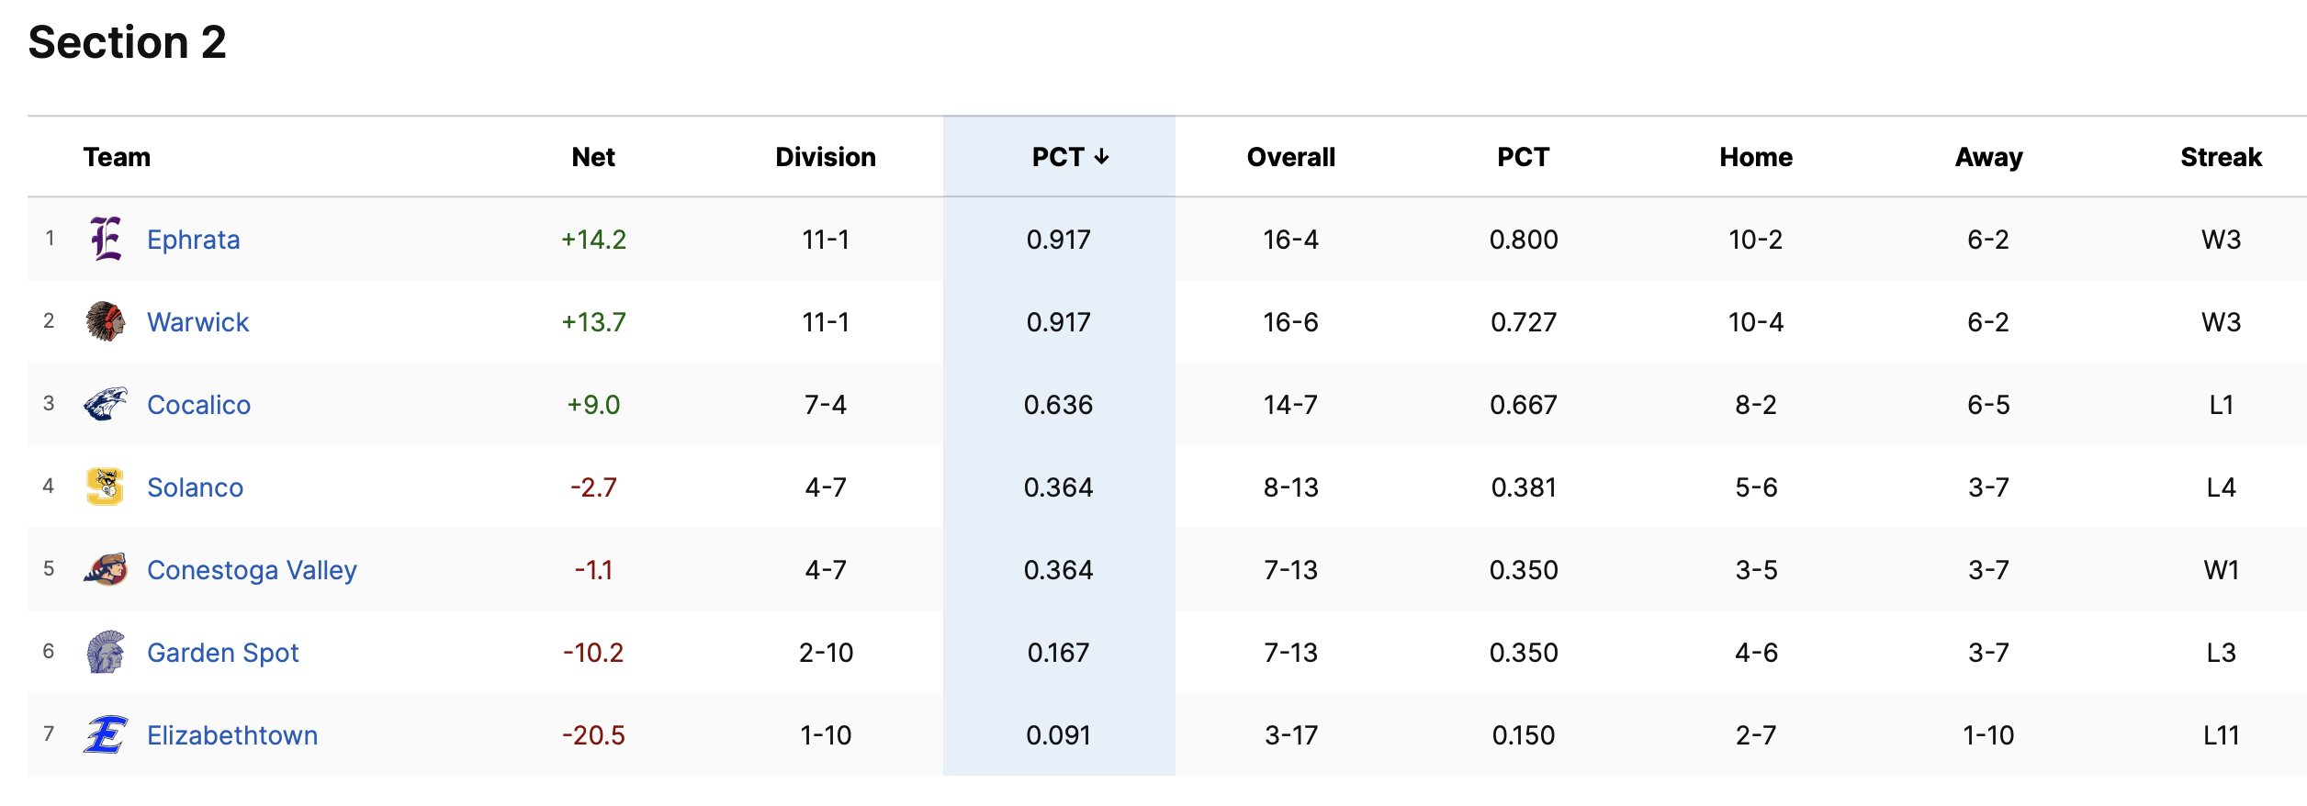
Task: Click the Conestoga Valley team logo
Action: pos(106,569)
